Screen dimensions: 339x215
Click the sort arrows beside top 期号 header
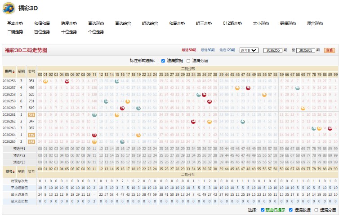tap(13, 72)
